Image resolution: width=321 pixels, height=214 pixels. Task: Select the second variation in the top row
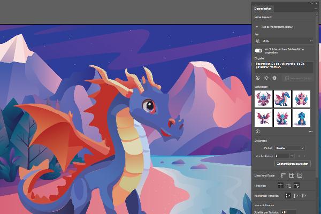pyautogui.click(x=282, y=99)
